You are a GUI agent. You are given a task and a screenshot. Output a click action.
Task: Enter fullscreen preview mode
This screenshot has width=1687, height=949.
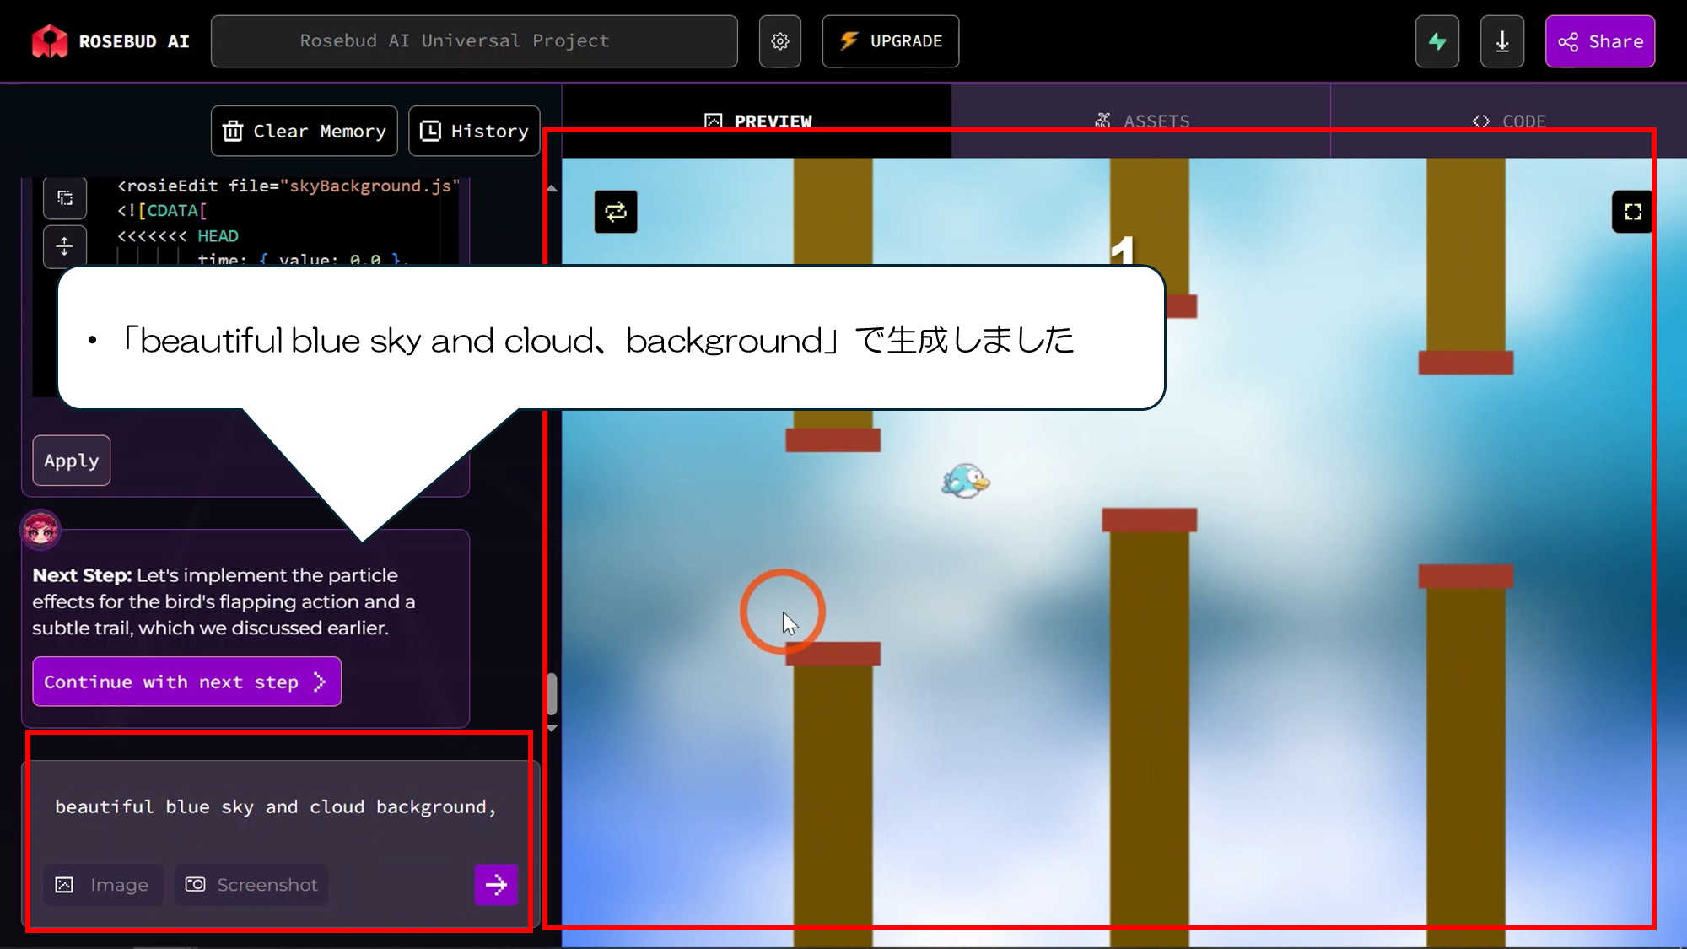pos(1633,212)
